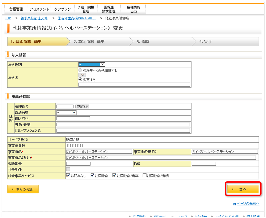This screenshot has height=218, width=266.
Task: Select the 事業者番号 value 1111111111
Action: (x=75, y=146)
